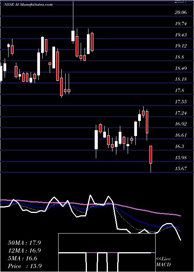Click the 50MA : 17.9 value
Screen dimensions: 194x272
[24, 242]
